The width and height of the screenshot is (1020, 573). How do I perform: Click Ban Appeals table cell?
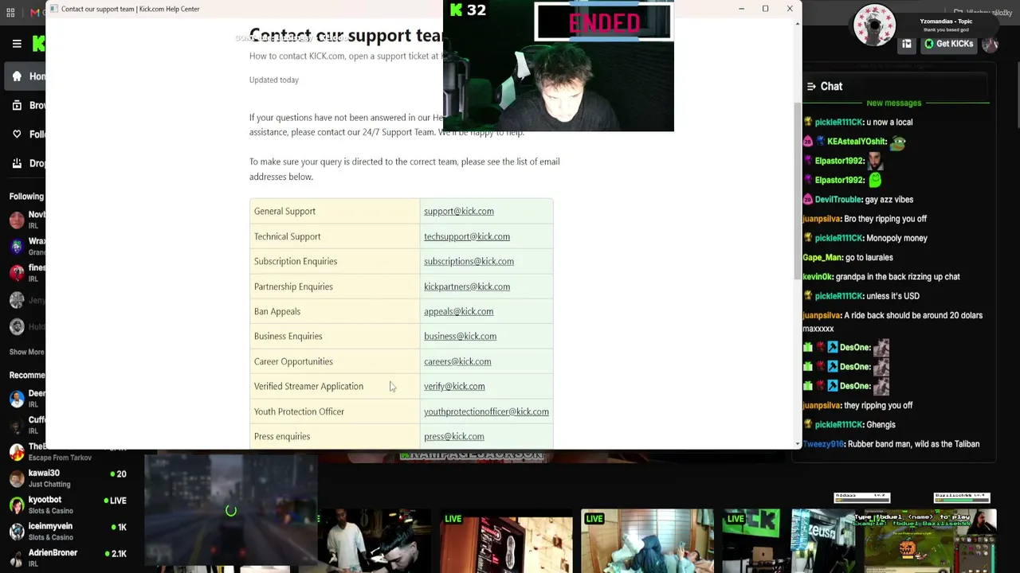click(335, 311)
